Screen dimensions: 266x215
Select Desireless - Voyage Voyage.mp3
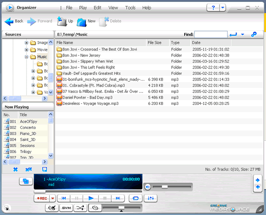(88, 103)
